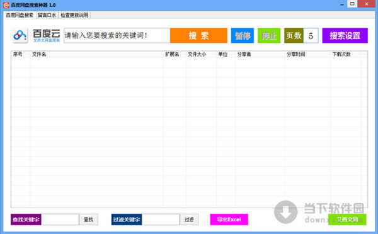The width and height of the screenshot is (378, 234).
Task: Click the app icon in title bar
Action: tap(6, 5)
